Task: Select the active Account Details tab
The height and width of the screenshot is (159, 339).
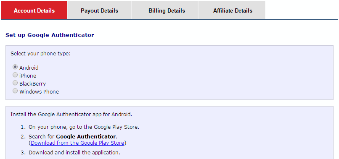Action: pyautogui.click(x=34, y=10)
